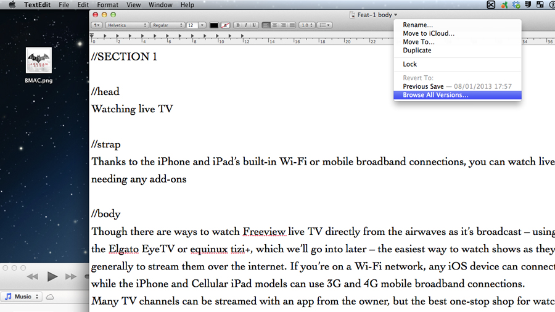Select the BMAC.png desktop file icon

pyautogui.click(x=39, y=60)
